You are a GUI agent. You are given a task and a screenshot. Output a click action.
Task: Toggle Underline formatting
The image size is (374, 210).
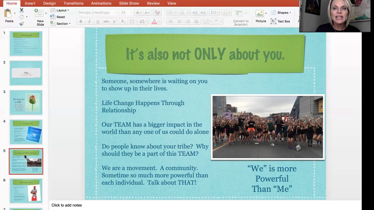pos(98,21)
